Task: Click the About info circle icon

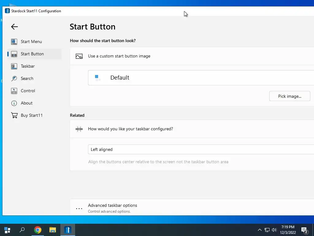Action: 14,103
